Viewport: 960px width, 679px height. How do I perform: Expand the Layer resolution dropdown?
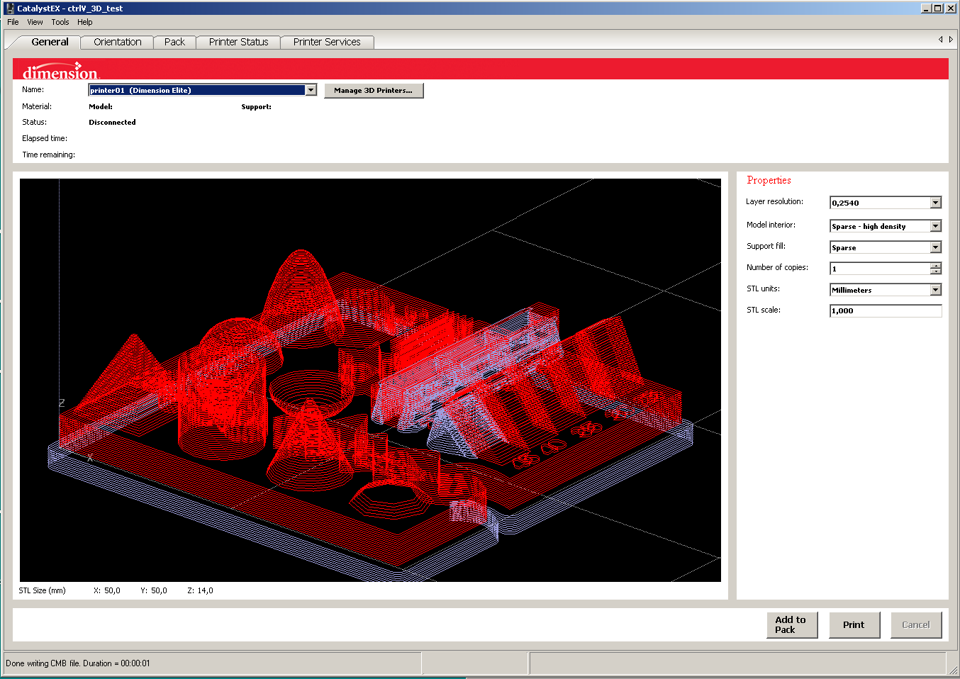[x=936, y=203]
